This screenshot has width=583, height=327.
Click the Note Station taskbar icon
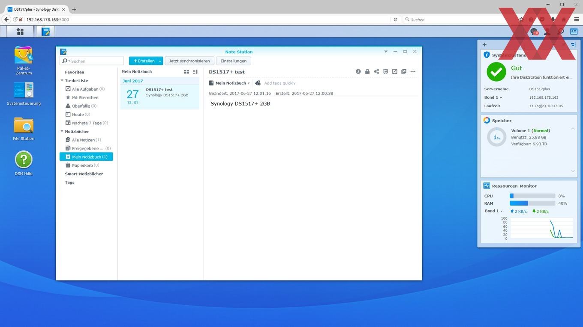45,31
